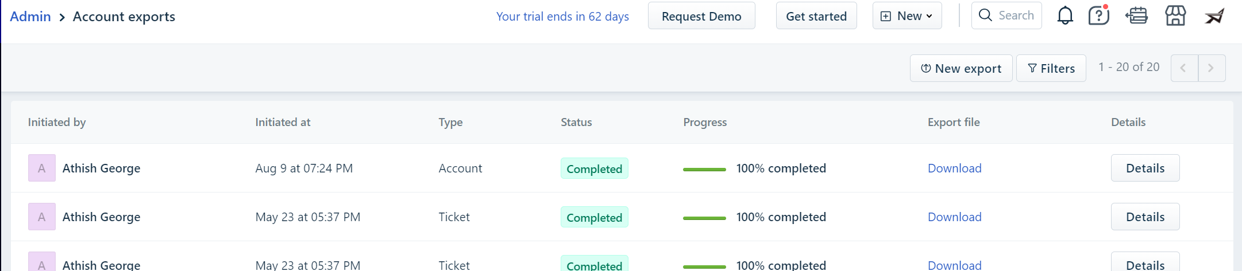Click the Get started button
The width and height of the screenshot is (1242, 271).
(x=816, y=15)
